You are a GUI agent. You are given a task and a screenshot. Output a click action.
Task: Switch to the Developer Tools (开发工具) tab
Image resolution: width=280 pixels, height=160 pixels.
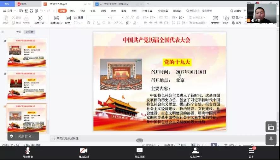[x=147, y=11]
